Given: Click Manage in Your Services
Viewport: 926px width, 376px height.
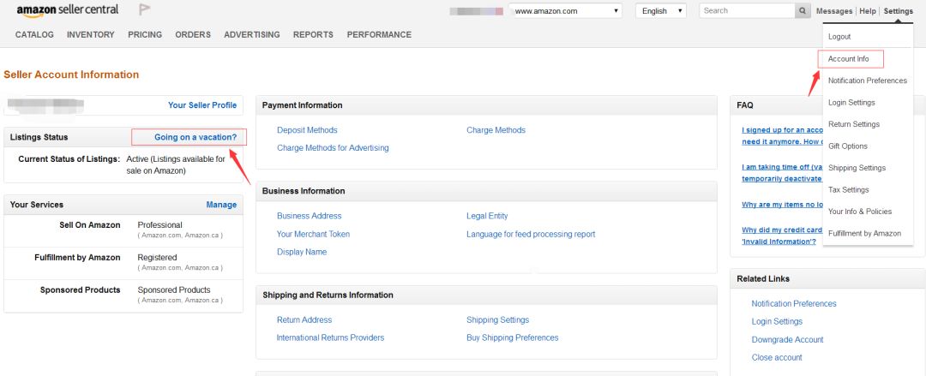Looking at the screenshot, I should click(x=221, y=205).
